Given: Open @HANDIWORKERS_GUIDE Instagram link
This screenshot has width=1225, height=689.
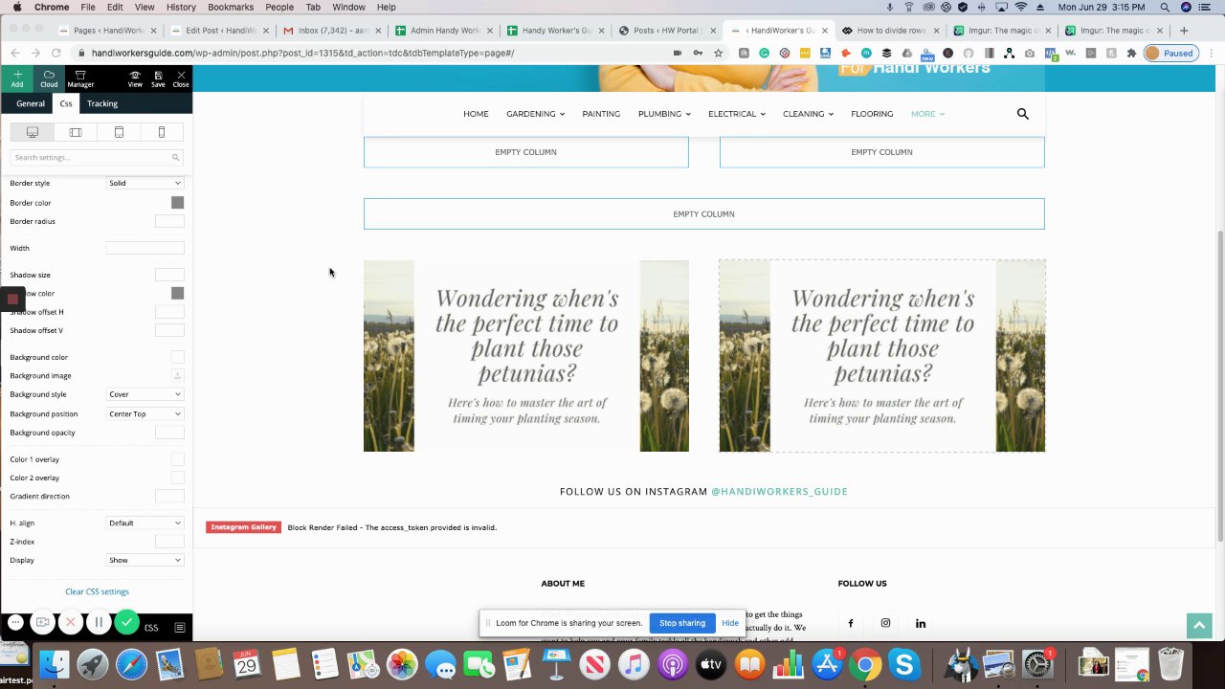Looking at the screenshot, I should [x=779, y=492].
